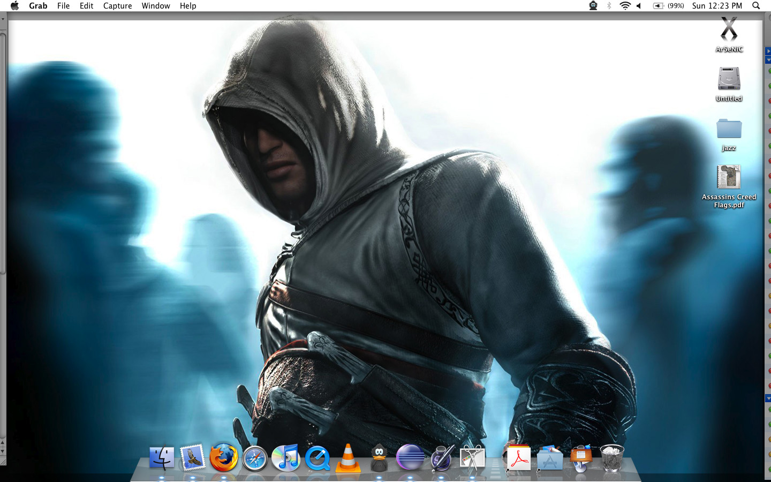Click the inkwell and pen dock icon

pos(442,458)
